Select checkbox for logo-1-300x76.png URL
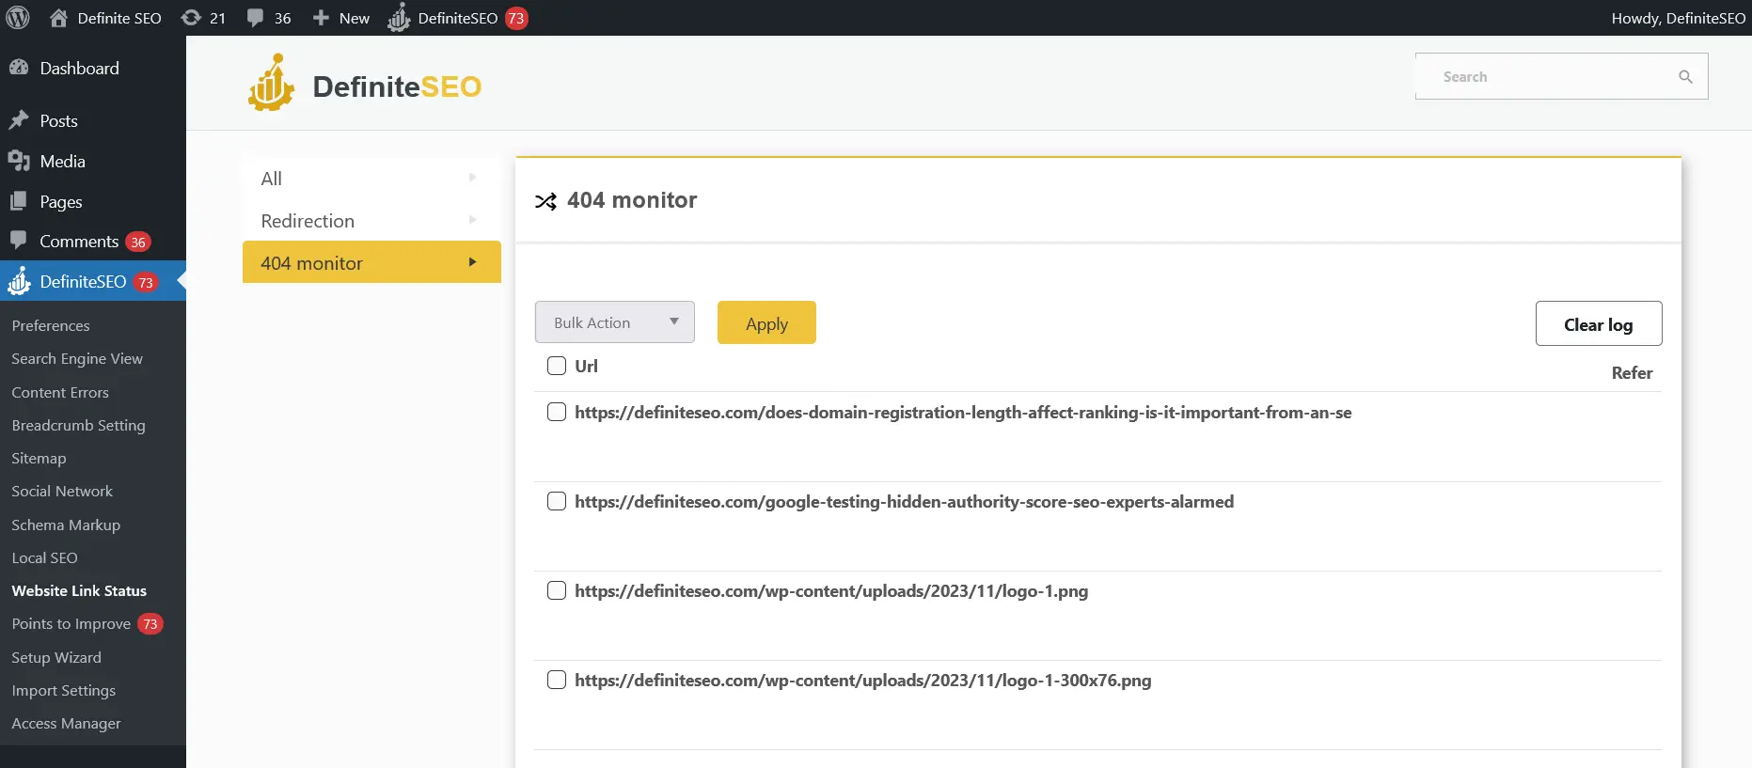1752x768 pixels. click(557, 680)
